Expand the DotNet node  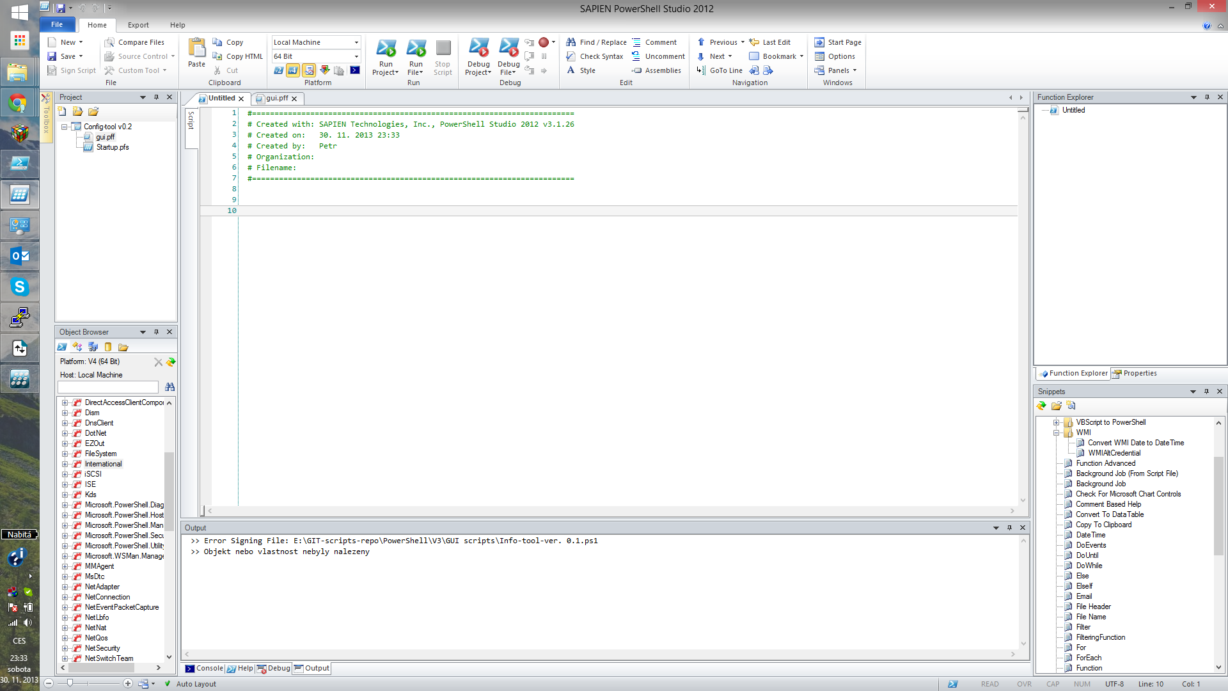pyautogui.click(x=65, y=433)
